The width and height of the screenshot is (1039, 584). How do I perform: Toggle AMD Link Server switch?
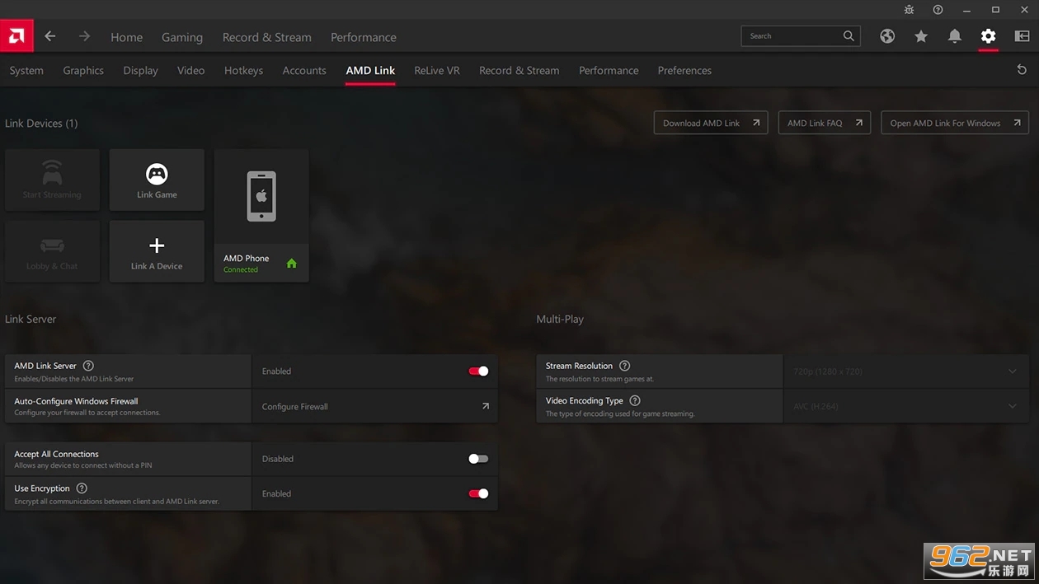point(478,371)
